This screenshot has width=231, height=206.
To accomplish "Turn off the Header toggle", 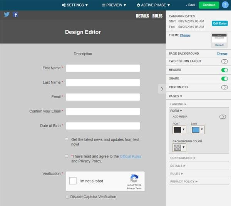I will (224, 70).
